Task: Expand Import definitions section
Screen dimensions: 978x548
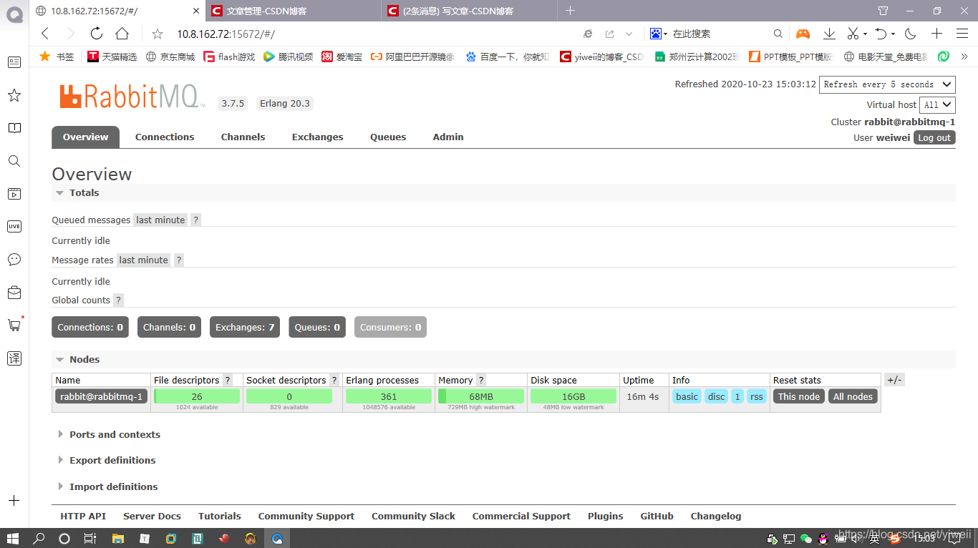Action: 107,487
